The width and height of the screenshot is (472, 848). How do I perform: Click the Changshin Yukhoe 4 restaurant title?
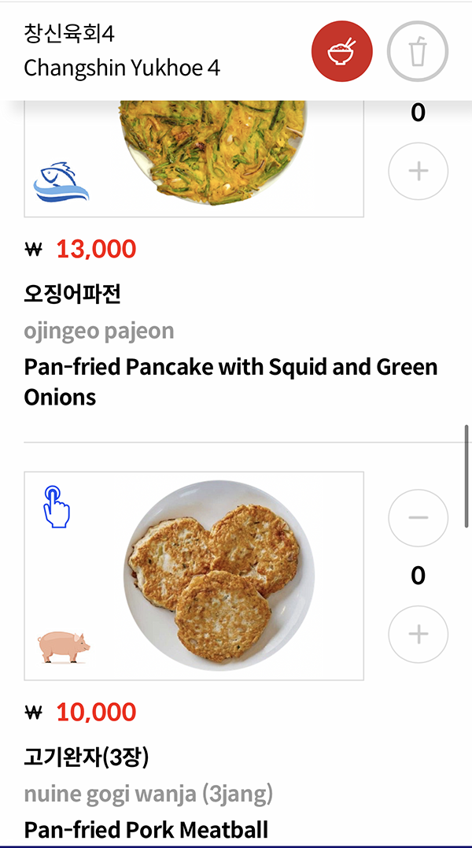122,69
